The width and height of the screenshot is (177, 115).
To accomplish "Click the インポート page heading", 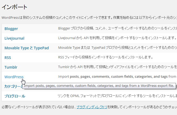I will (x=14, y=7).
